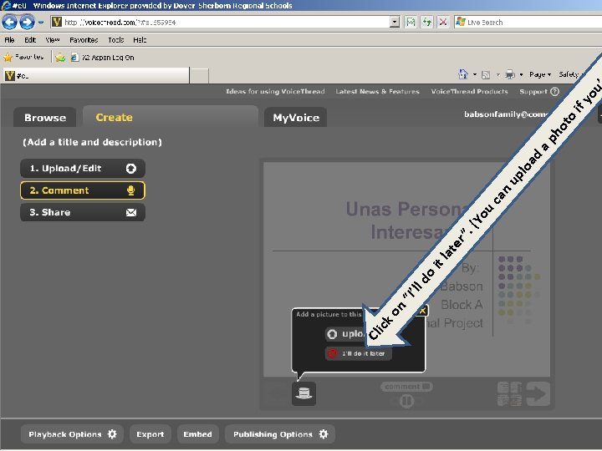Open the X2 Aspen Log On favorite

pos(103,58)
